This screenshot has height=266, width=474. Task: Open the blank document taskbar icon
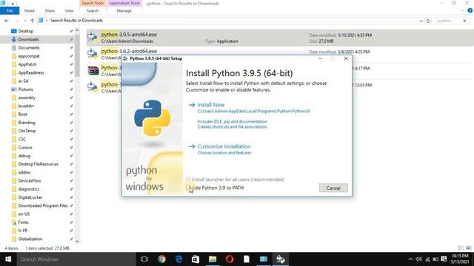(247, 259)
